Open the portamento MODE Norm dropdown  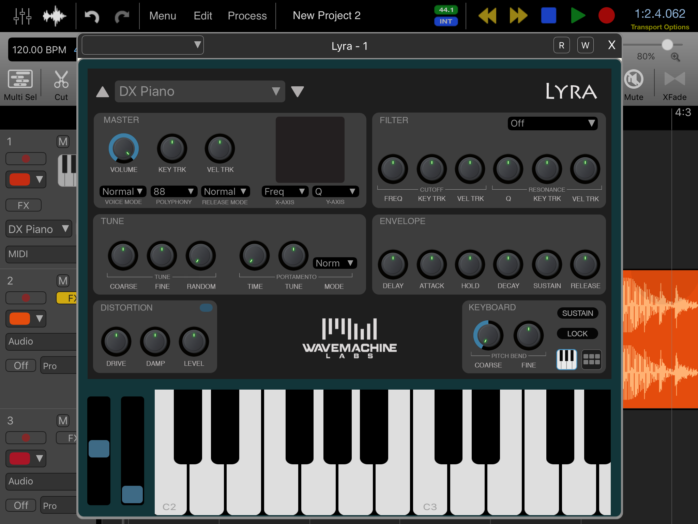coord(334,263)
